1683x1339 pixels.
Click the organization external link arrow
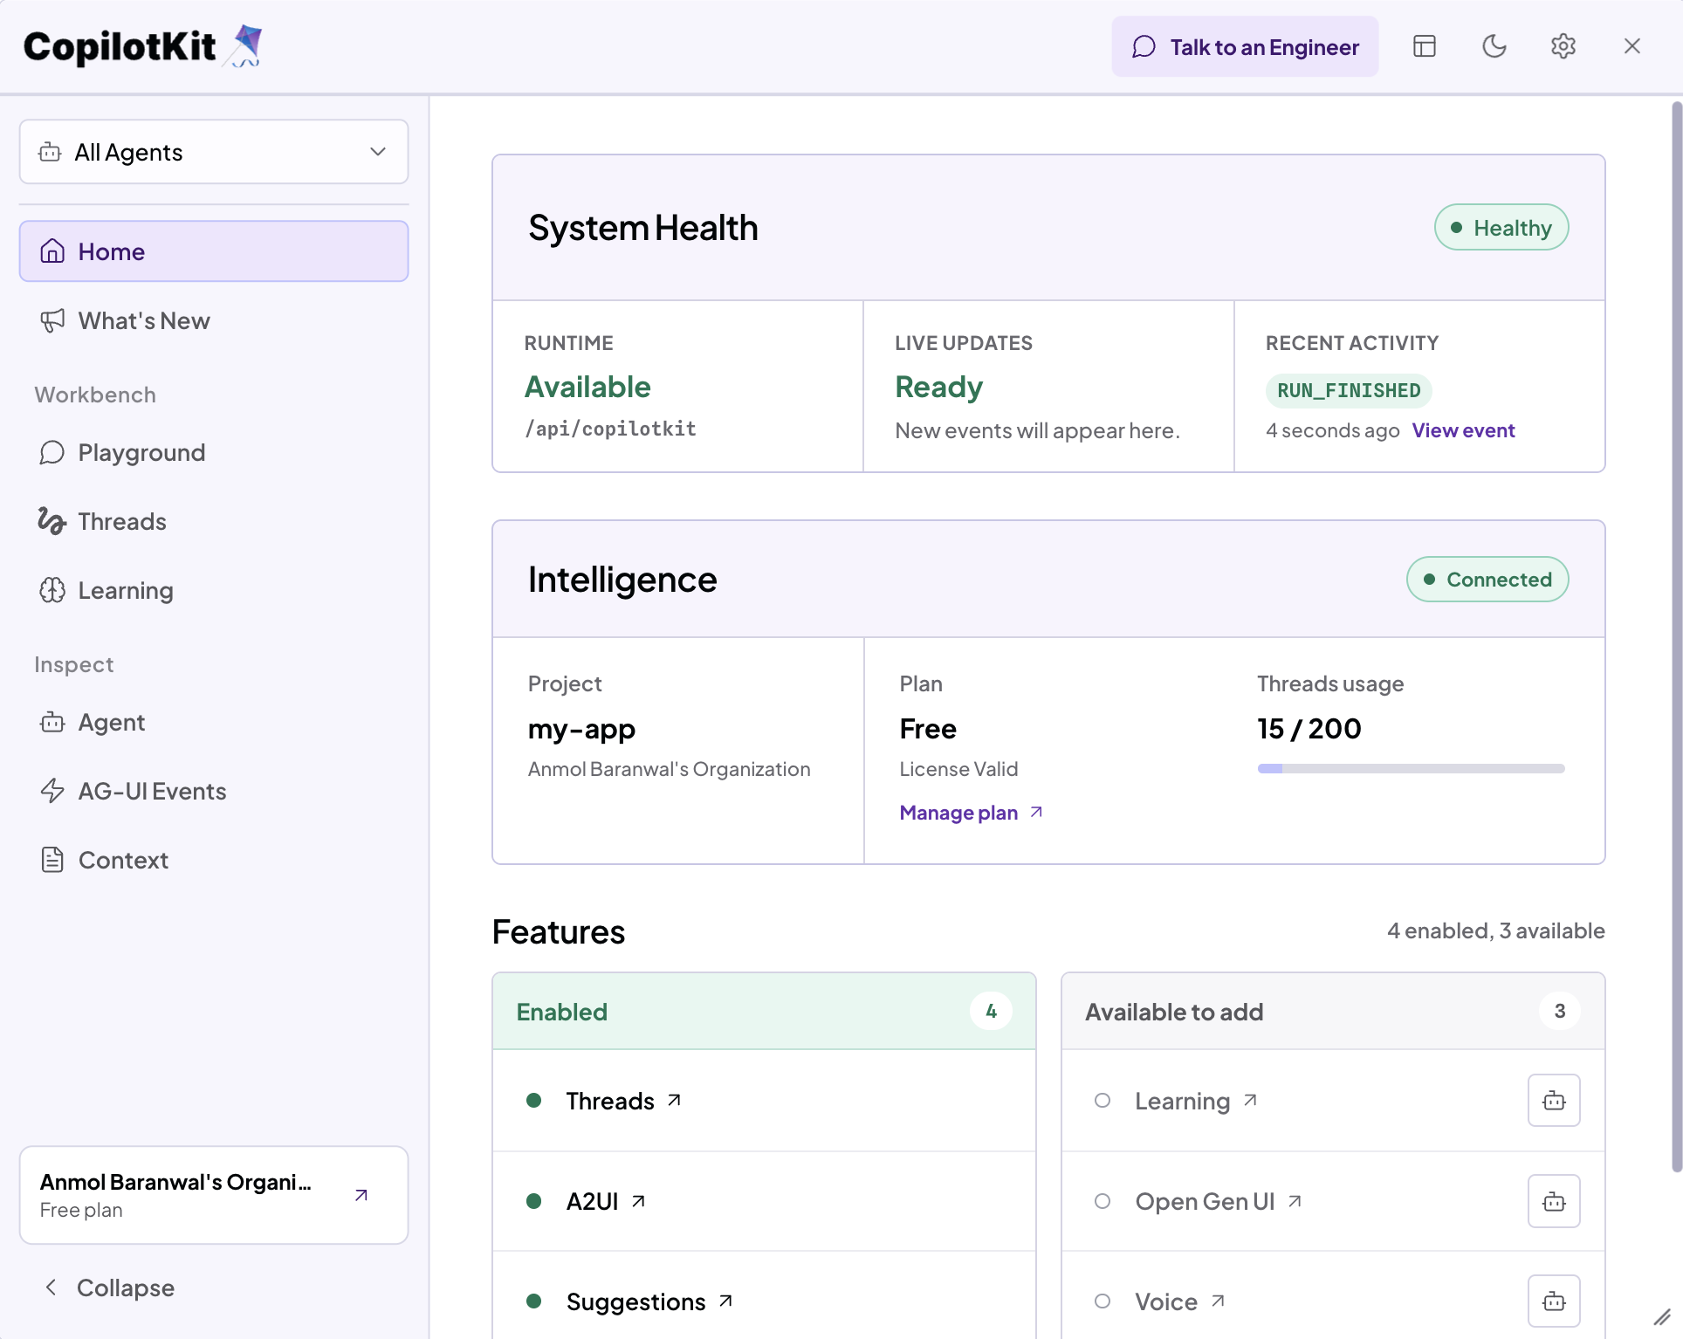point(361,1195)
